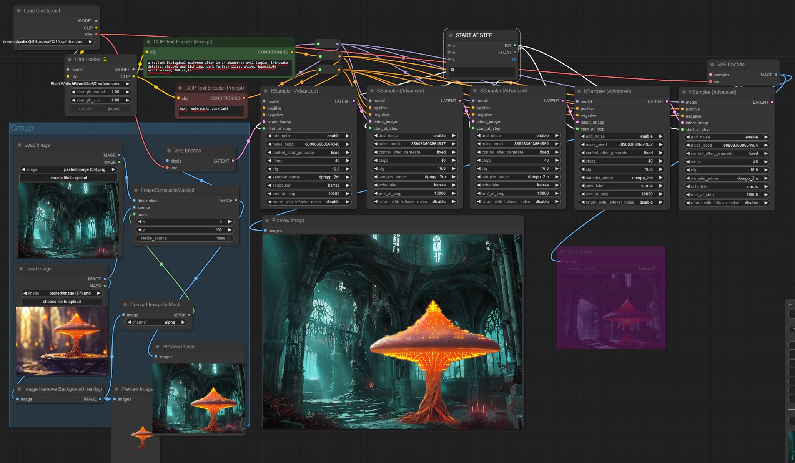Open image dropdown showing pasted/image (55).png

(68, 169)
